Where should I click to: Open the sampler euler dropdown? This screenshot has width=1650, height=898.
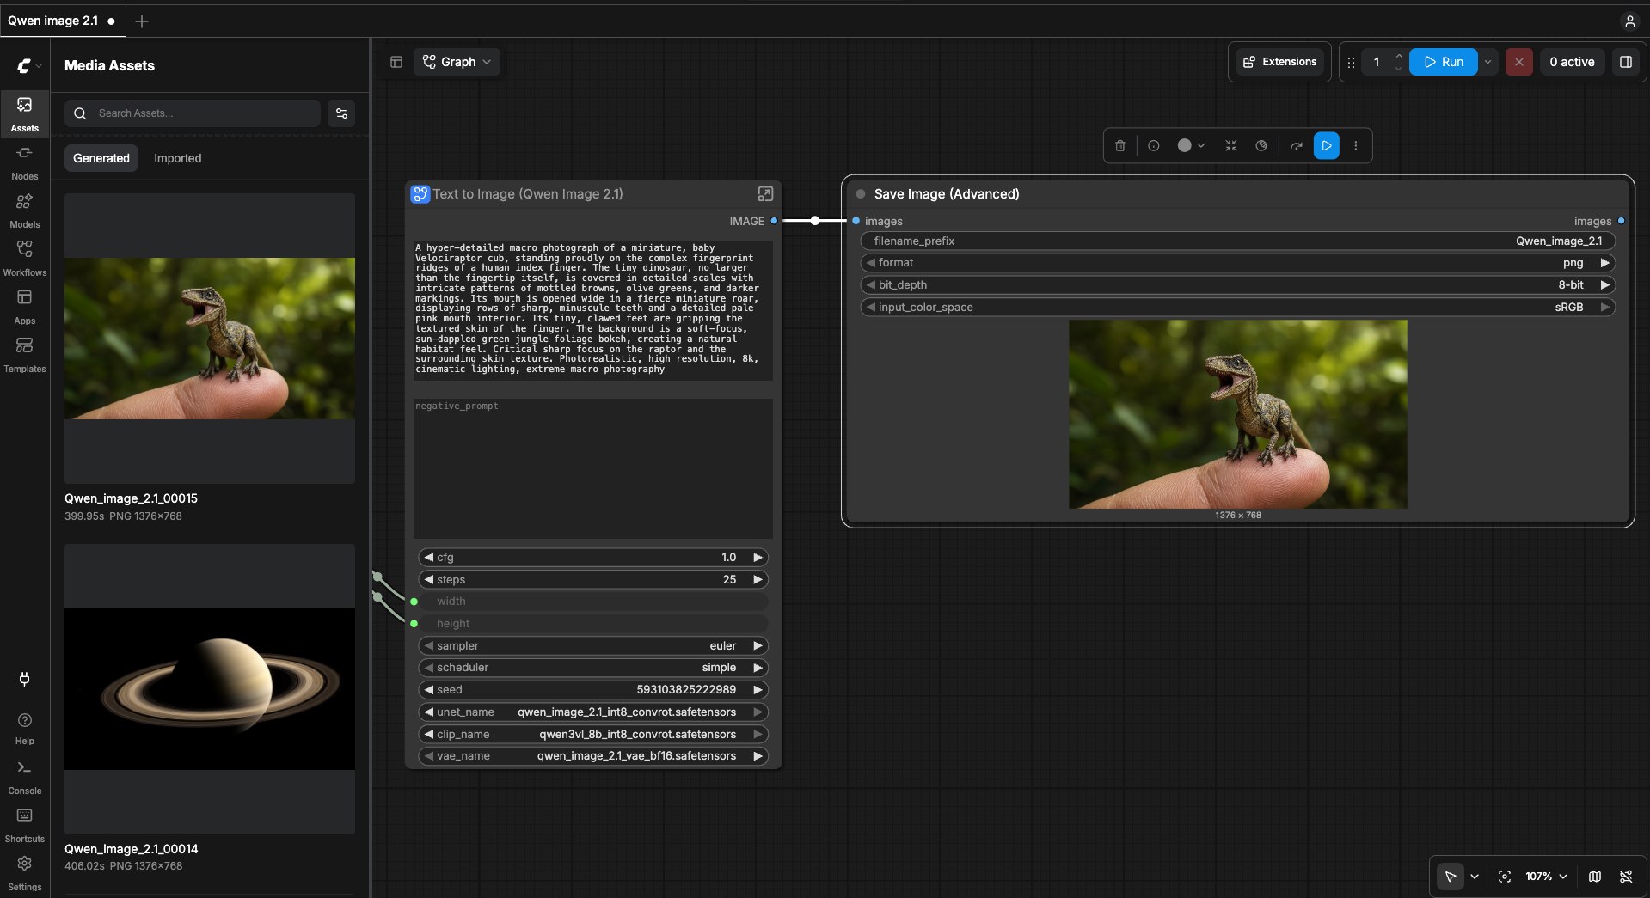(592, 645)
